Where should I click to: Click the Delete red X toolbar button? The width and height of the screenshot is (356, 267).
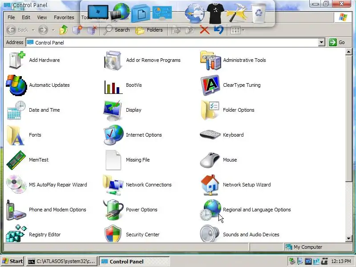205,30
